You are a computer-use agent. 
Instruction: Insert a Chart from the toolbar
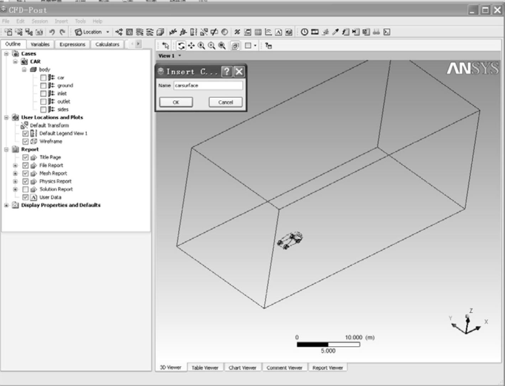(268, 32)
